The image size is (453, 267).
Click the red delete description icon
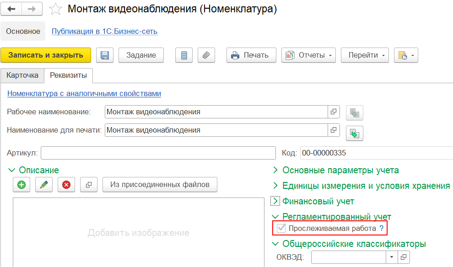tap(66, 185)
